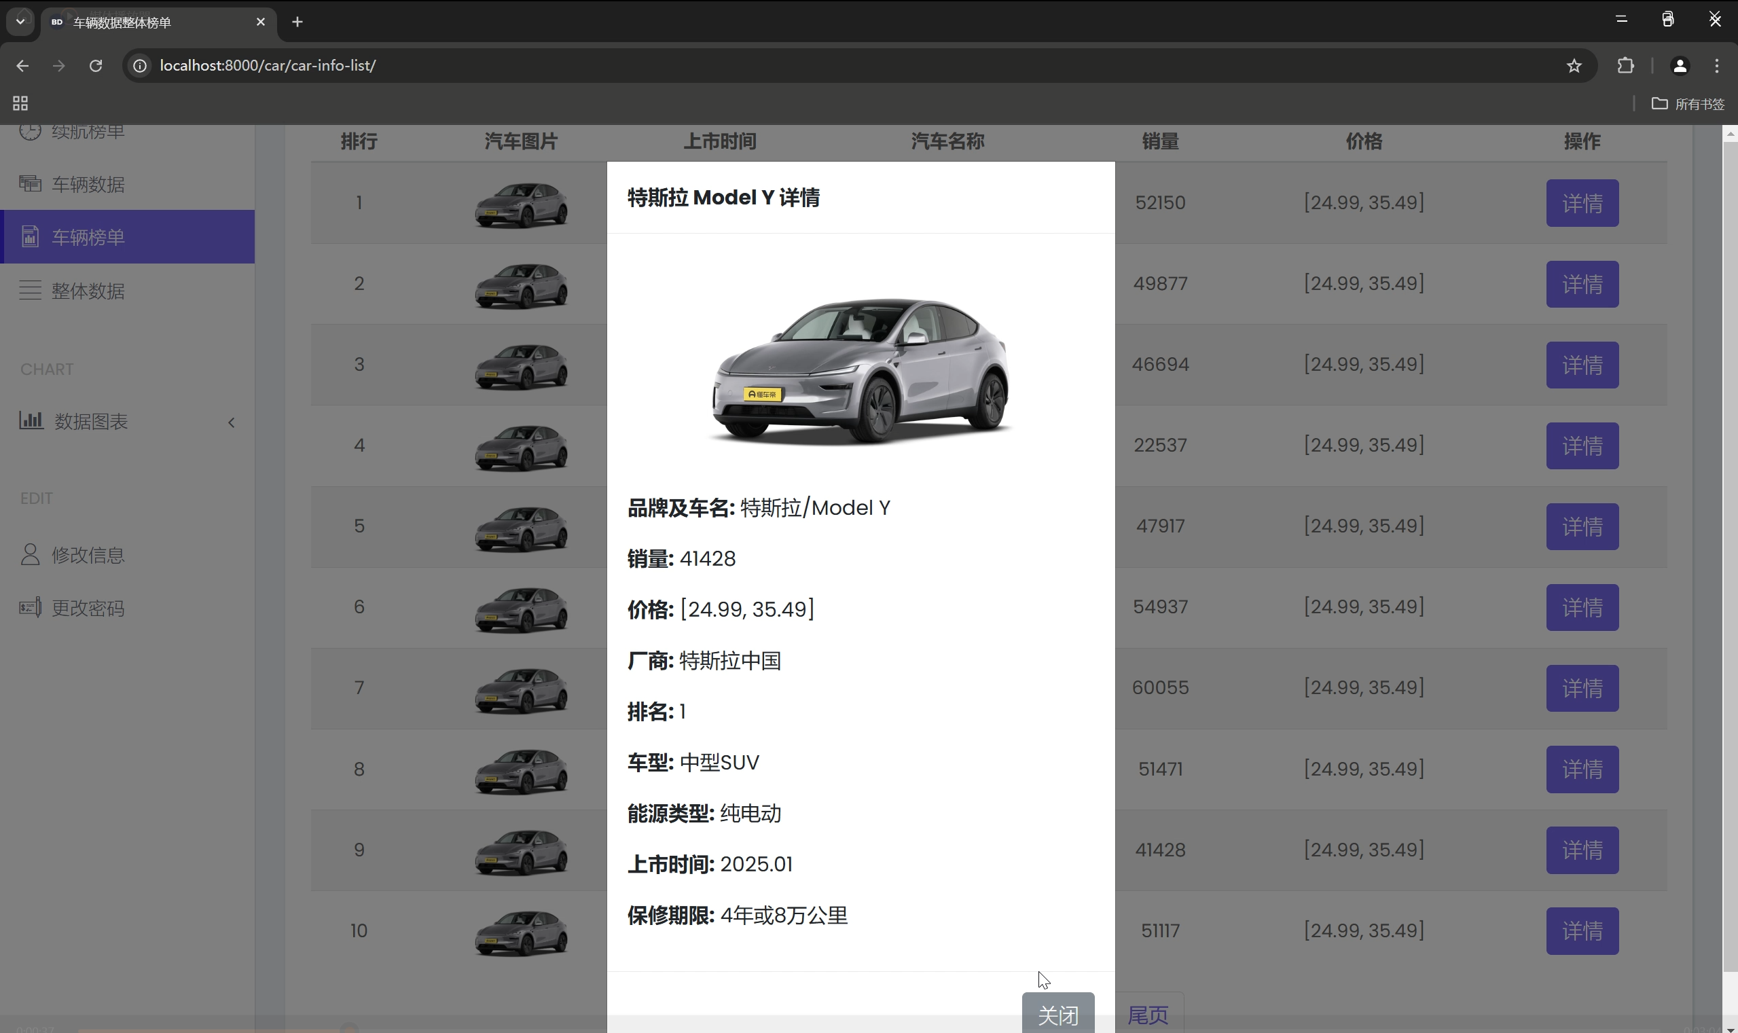Click sales value 52150
1738x1033 pixels.
pyautogui.click(x=1160, y=202)
